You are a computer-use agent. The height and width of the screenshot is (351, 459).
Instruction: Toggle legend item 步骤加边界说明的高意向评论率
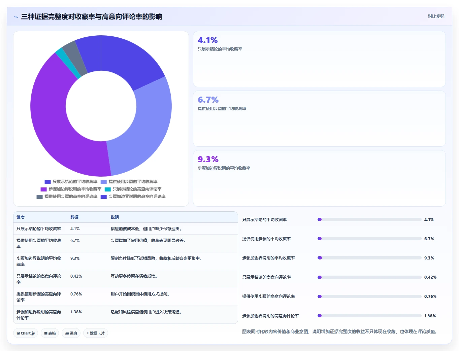click(x=133, y=197)
